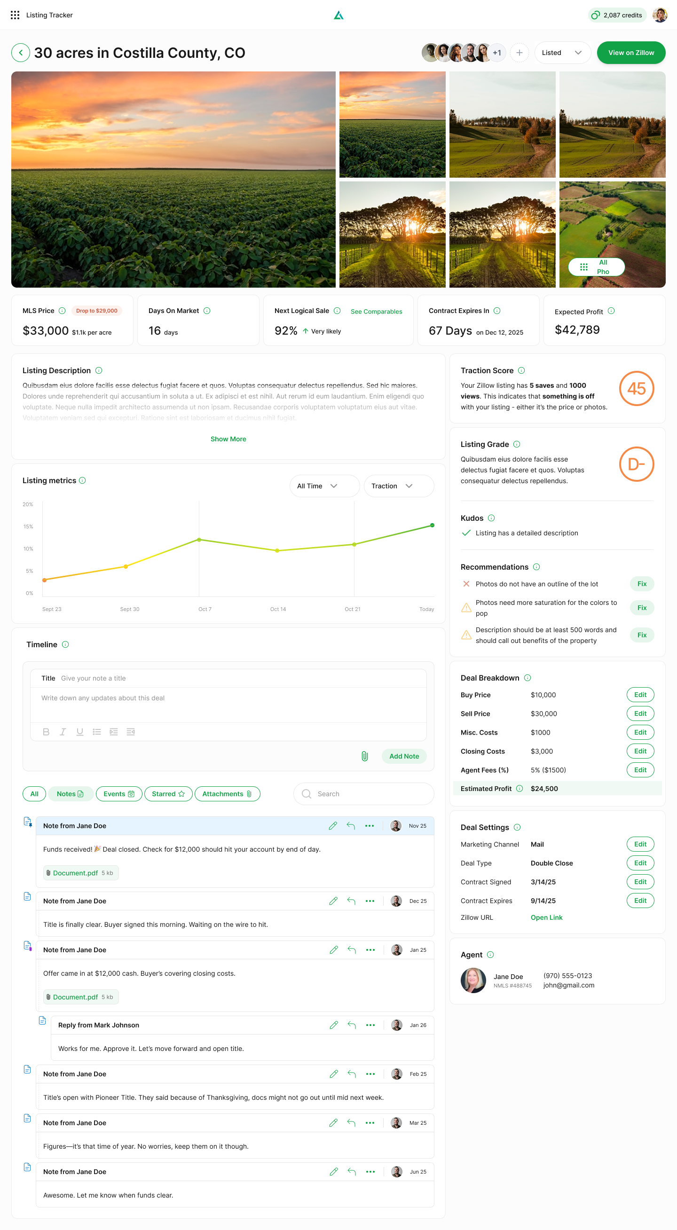677x1230 pixels.
Task: Open See Comparables link
Action: click(x=377, y=312)
